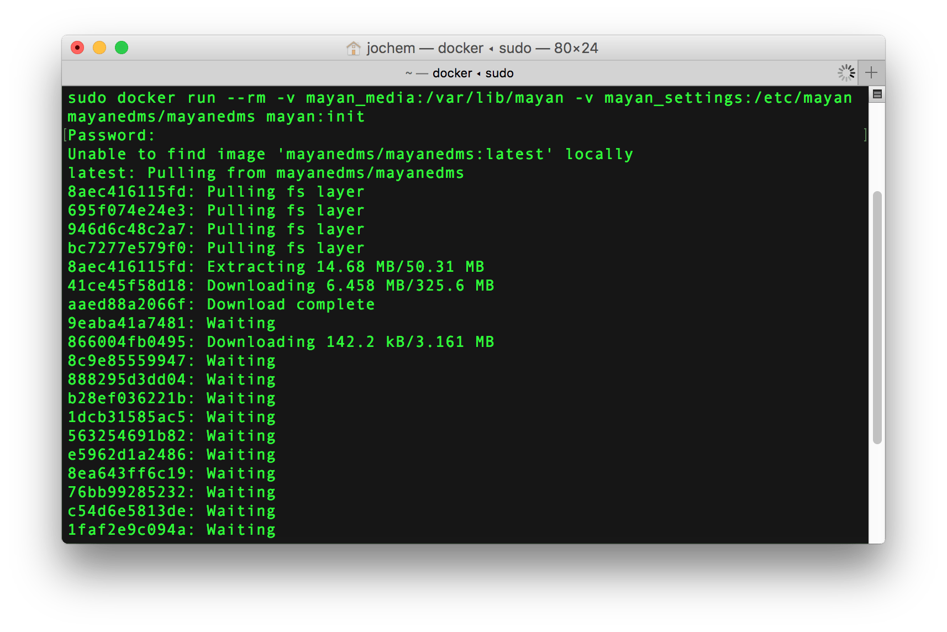Click the 'c54d6e5813de: Waiting' line
The height and width of the screenshot is (632, 947).
coord(171,511)
